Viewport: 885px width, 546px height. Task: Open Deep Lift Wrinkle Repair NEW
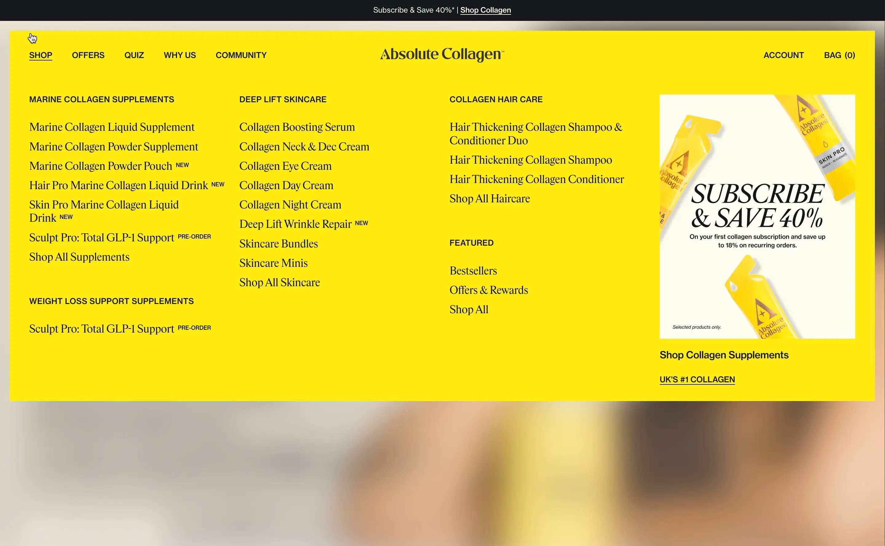click(x=304, y=224)
